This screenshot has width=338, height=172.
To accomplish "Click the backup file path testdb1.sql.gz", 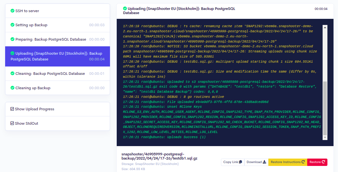I will [159, 156].
